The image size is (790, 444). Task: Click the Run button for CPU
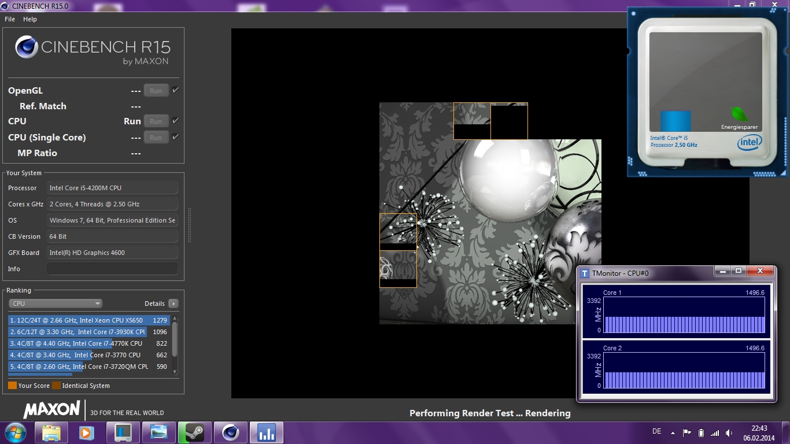point(156,121)
